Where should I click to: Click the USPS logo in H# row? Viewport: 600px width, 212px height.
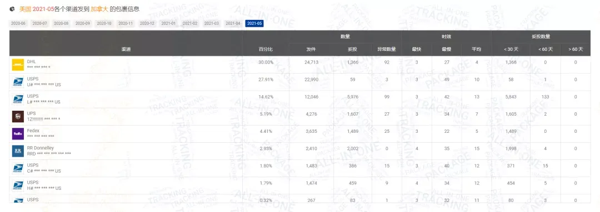(18, 185)
